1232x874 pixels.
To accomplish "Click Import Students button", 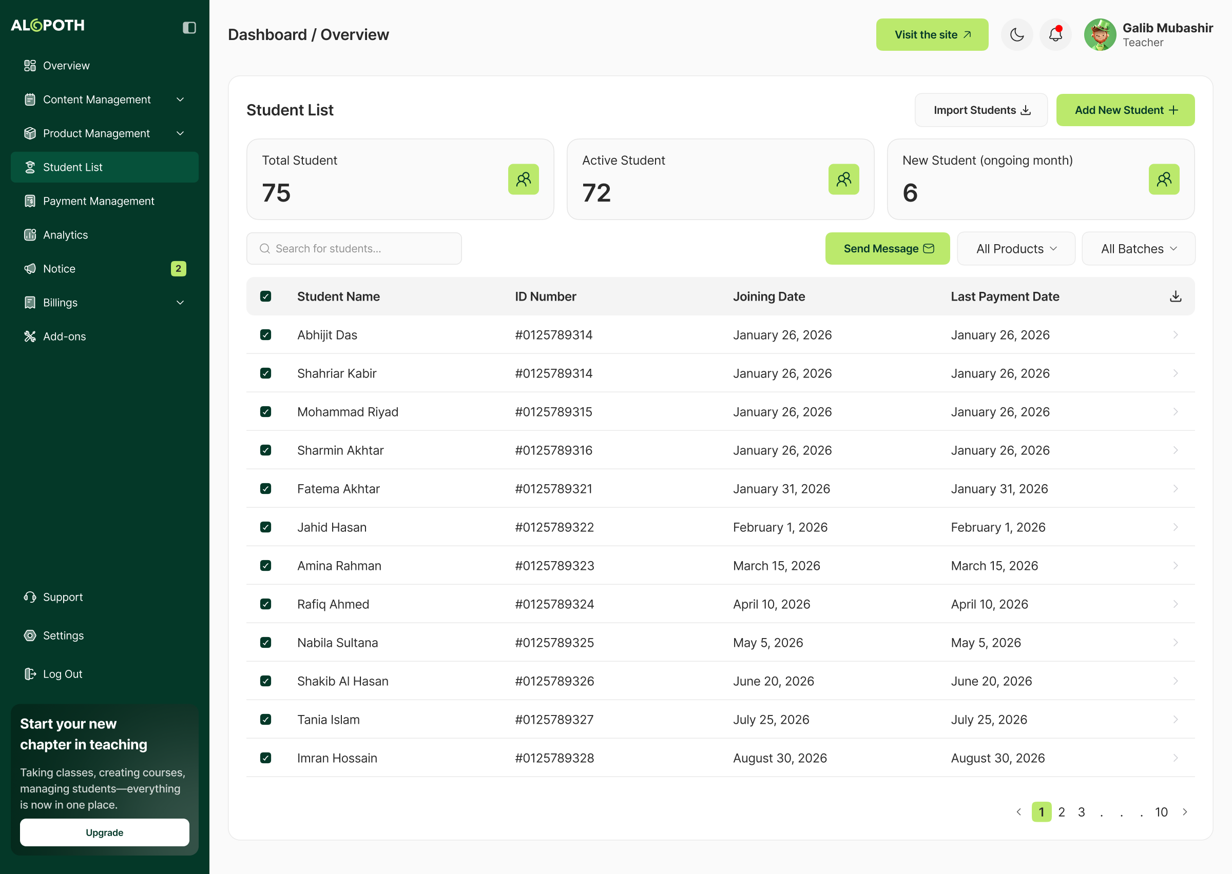I will 981,110.
